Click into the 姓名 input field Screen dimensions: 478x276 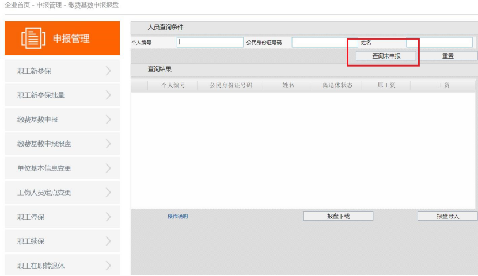point(439,43)
